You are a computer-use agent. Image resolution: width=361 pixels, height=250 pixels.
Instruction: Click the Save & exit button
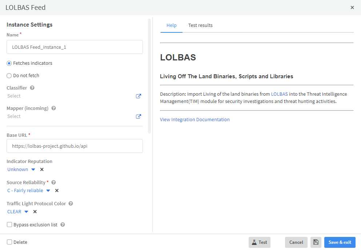[x=340, y=242]
